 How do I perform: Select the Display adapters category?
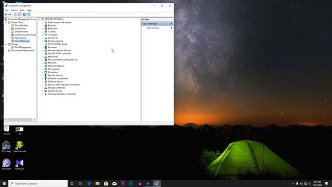point(56,41)
